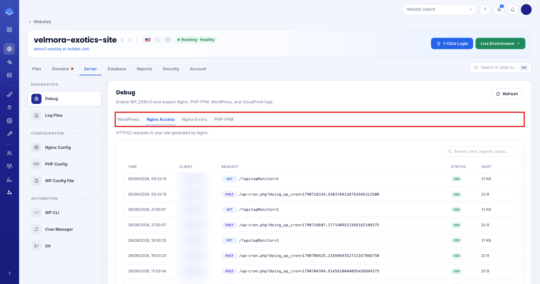Click the refresh icon beside site name
Image resolution: width=540 pixels, height=284 pixels.
pyautogui.click(x=129, y=40)
